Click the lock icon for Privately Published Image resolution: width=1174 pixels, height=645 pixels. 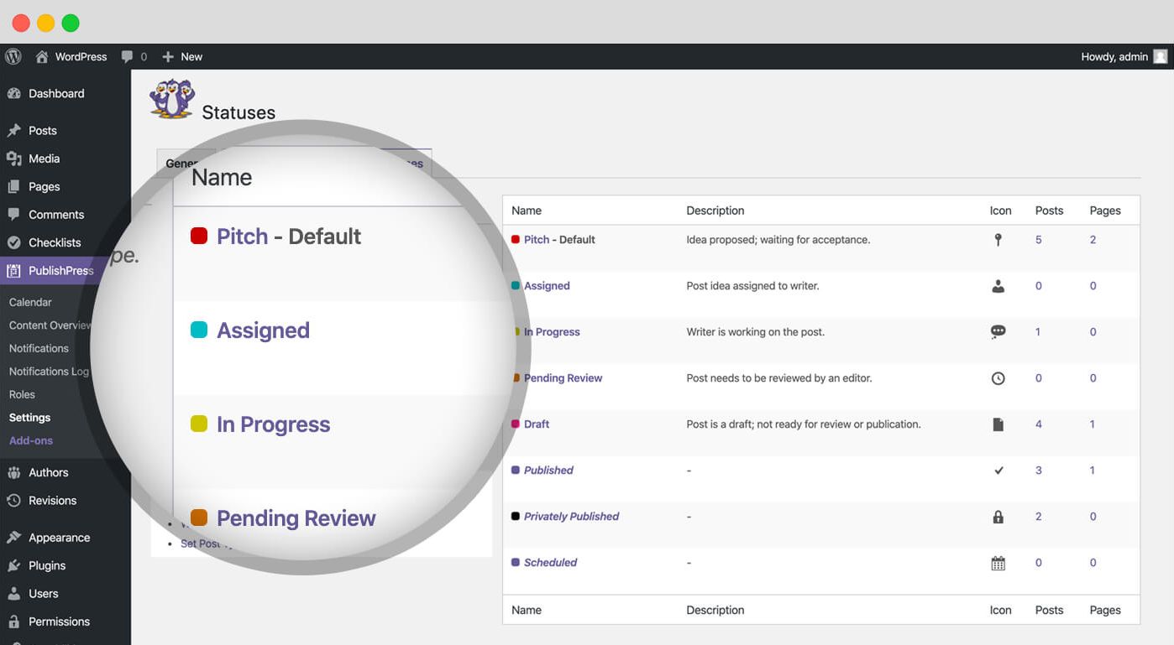coord(998,517)
